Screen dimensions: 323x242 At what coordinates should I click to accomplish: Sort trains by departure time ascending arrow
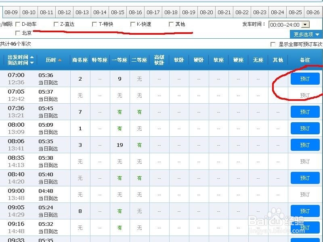pos(32,57)
